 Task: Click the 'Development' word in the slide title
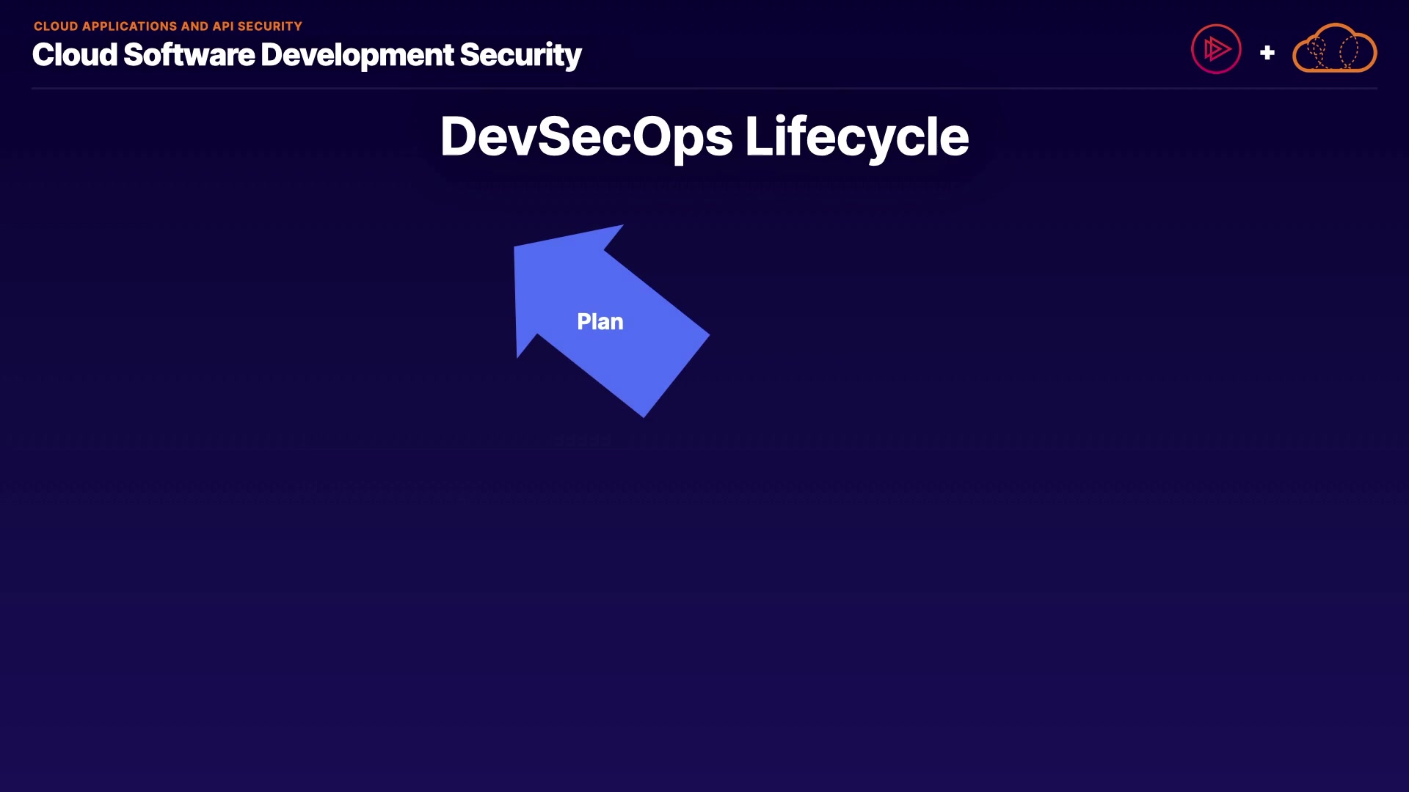tap(357, 55)
